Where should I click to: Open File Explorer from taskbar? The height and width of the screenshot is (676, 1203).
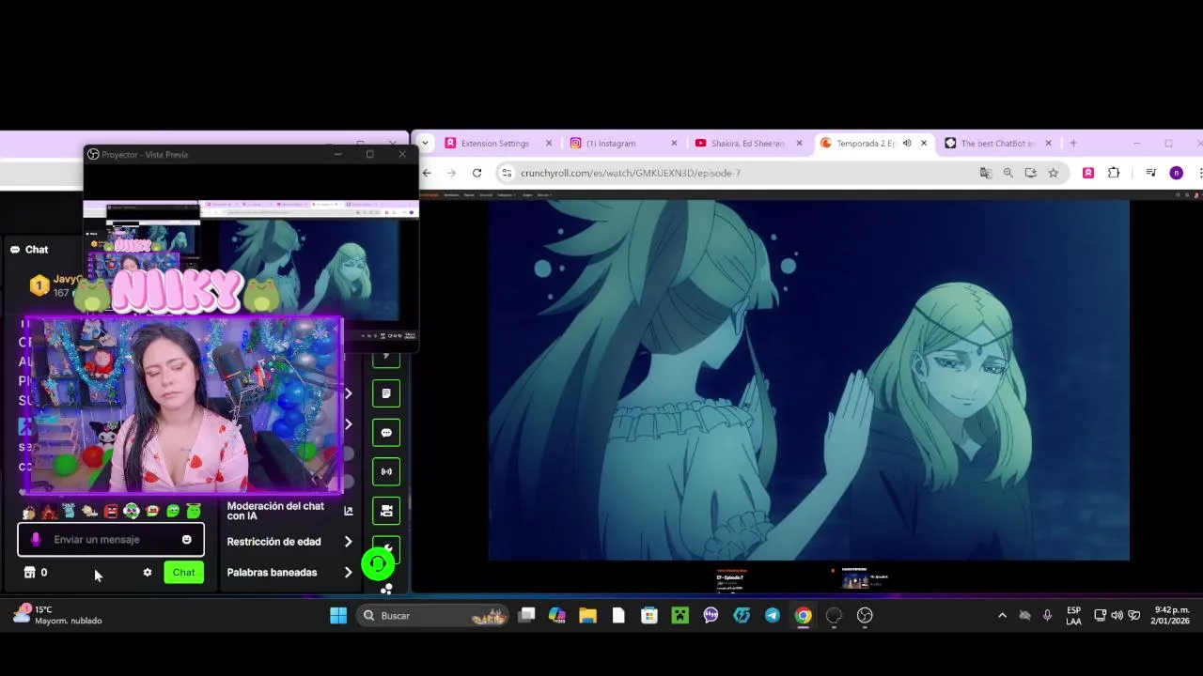[x=587, y=616]
